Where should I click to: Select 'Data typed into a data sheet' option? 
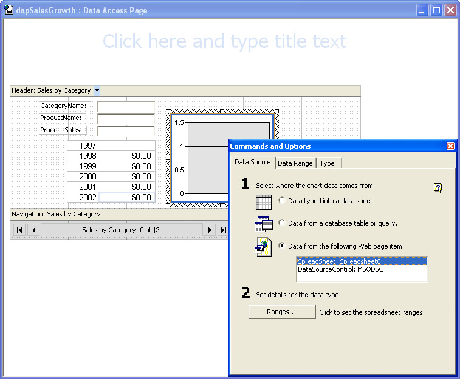[x=282, y=200]
